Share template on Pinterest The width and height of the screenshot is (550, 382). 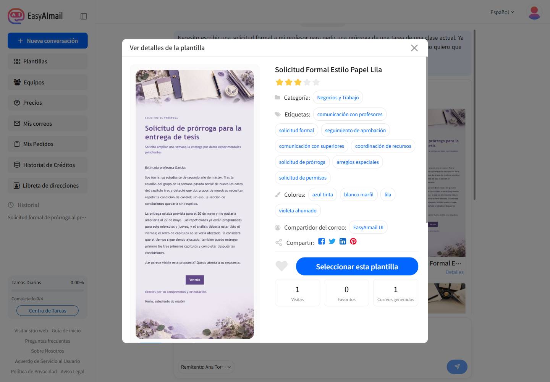pyautogui.click(x=353, y=241)
